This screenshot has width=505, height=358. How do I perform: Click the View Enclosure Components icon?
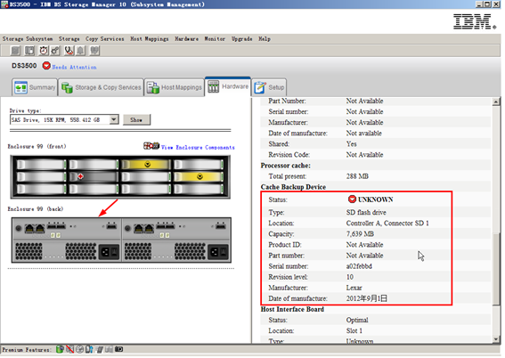[x=151, y=146]
